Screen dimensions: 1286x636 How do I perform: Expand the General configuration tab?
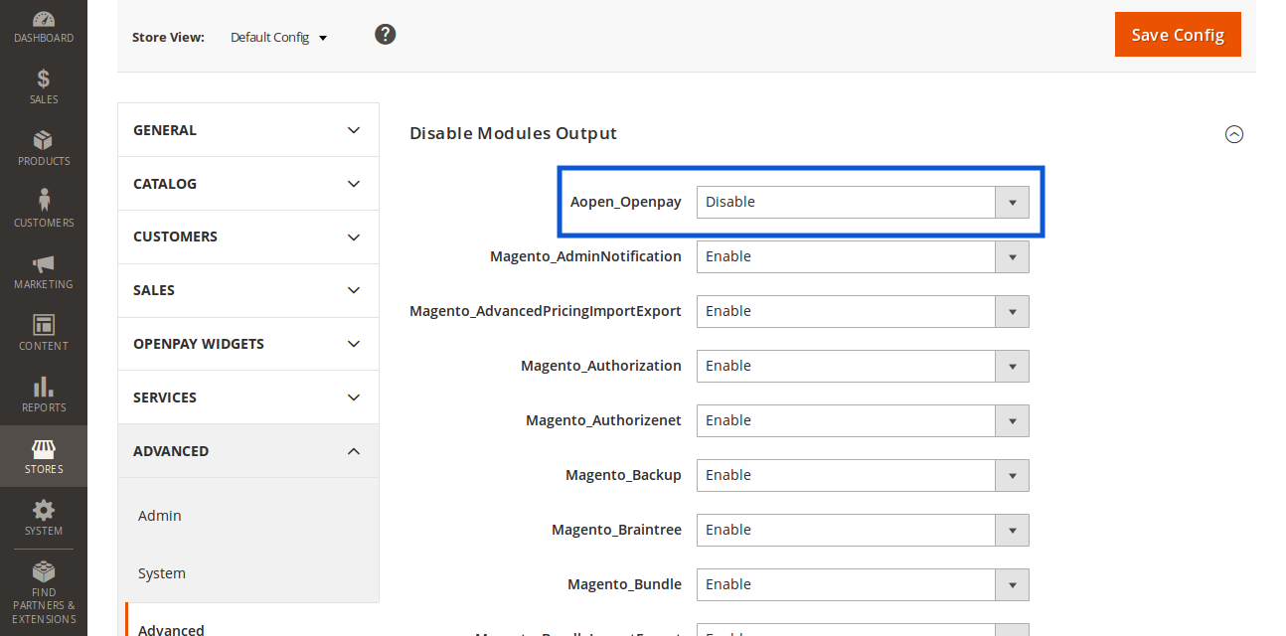click(247, 130)
